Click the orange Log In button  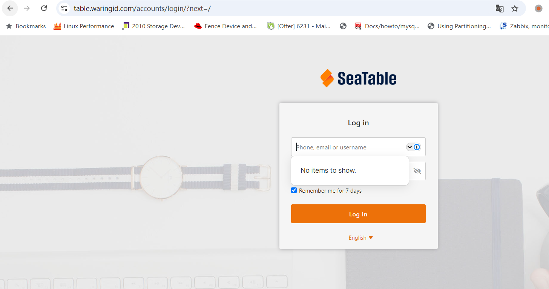pyautogui.click(x=358, y=214)
